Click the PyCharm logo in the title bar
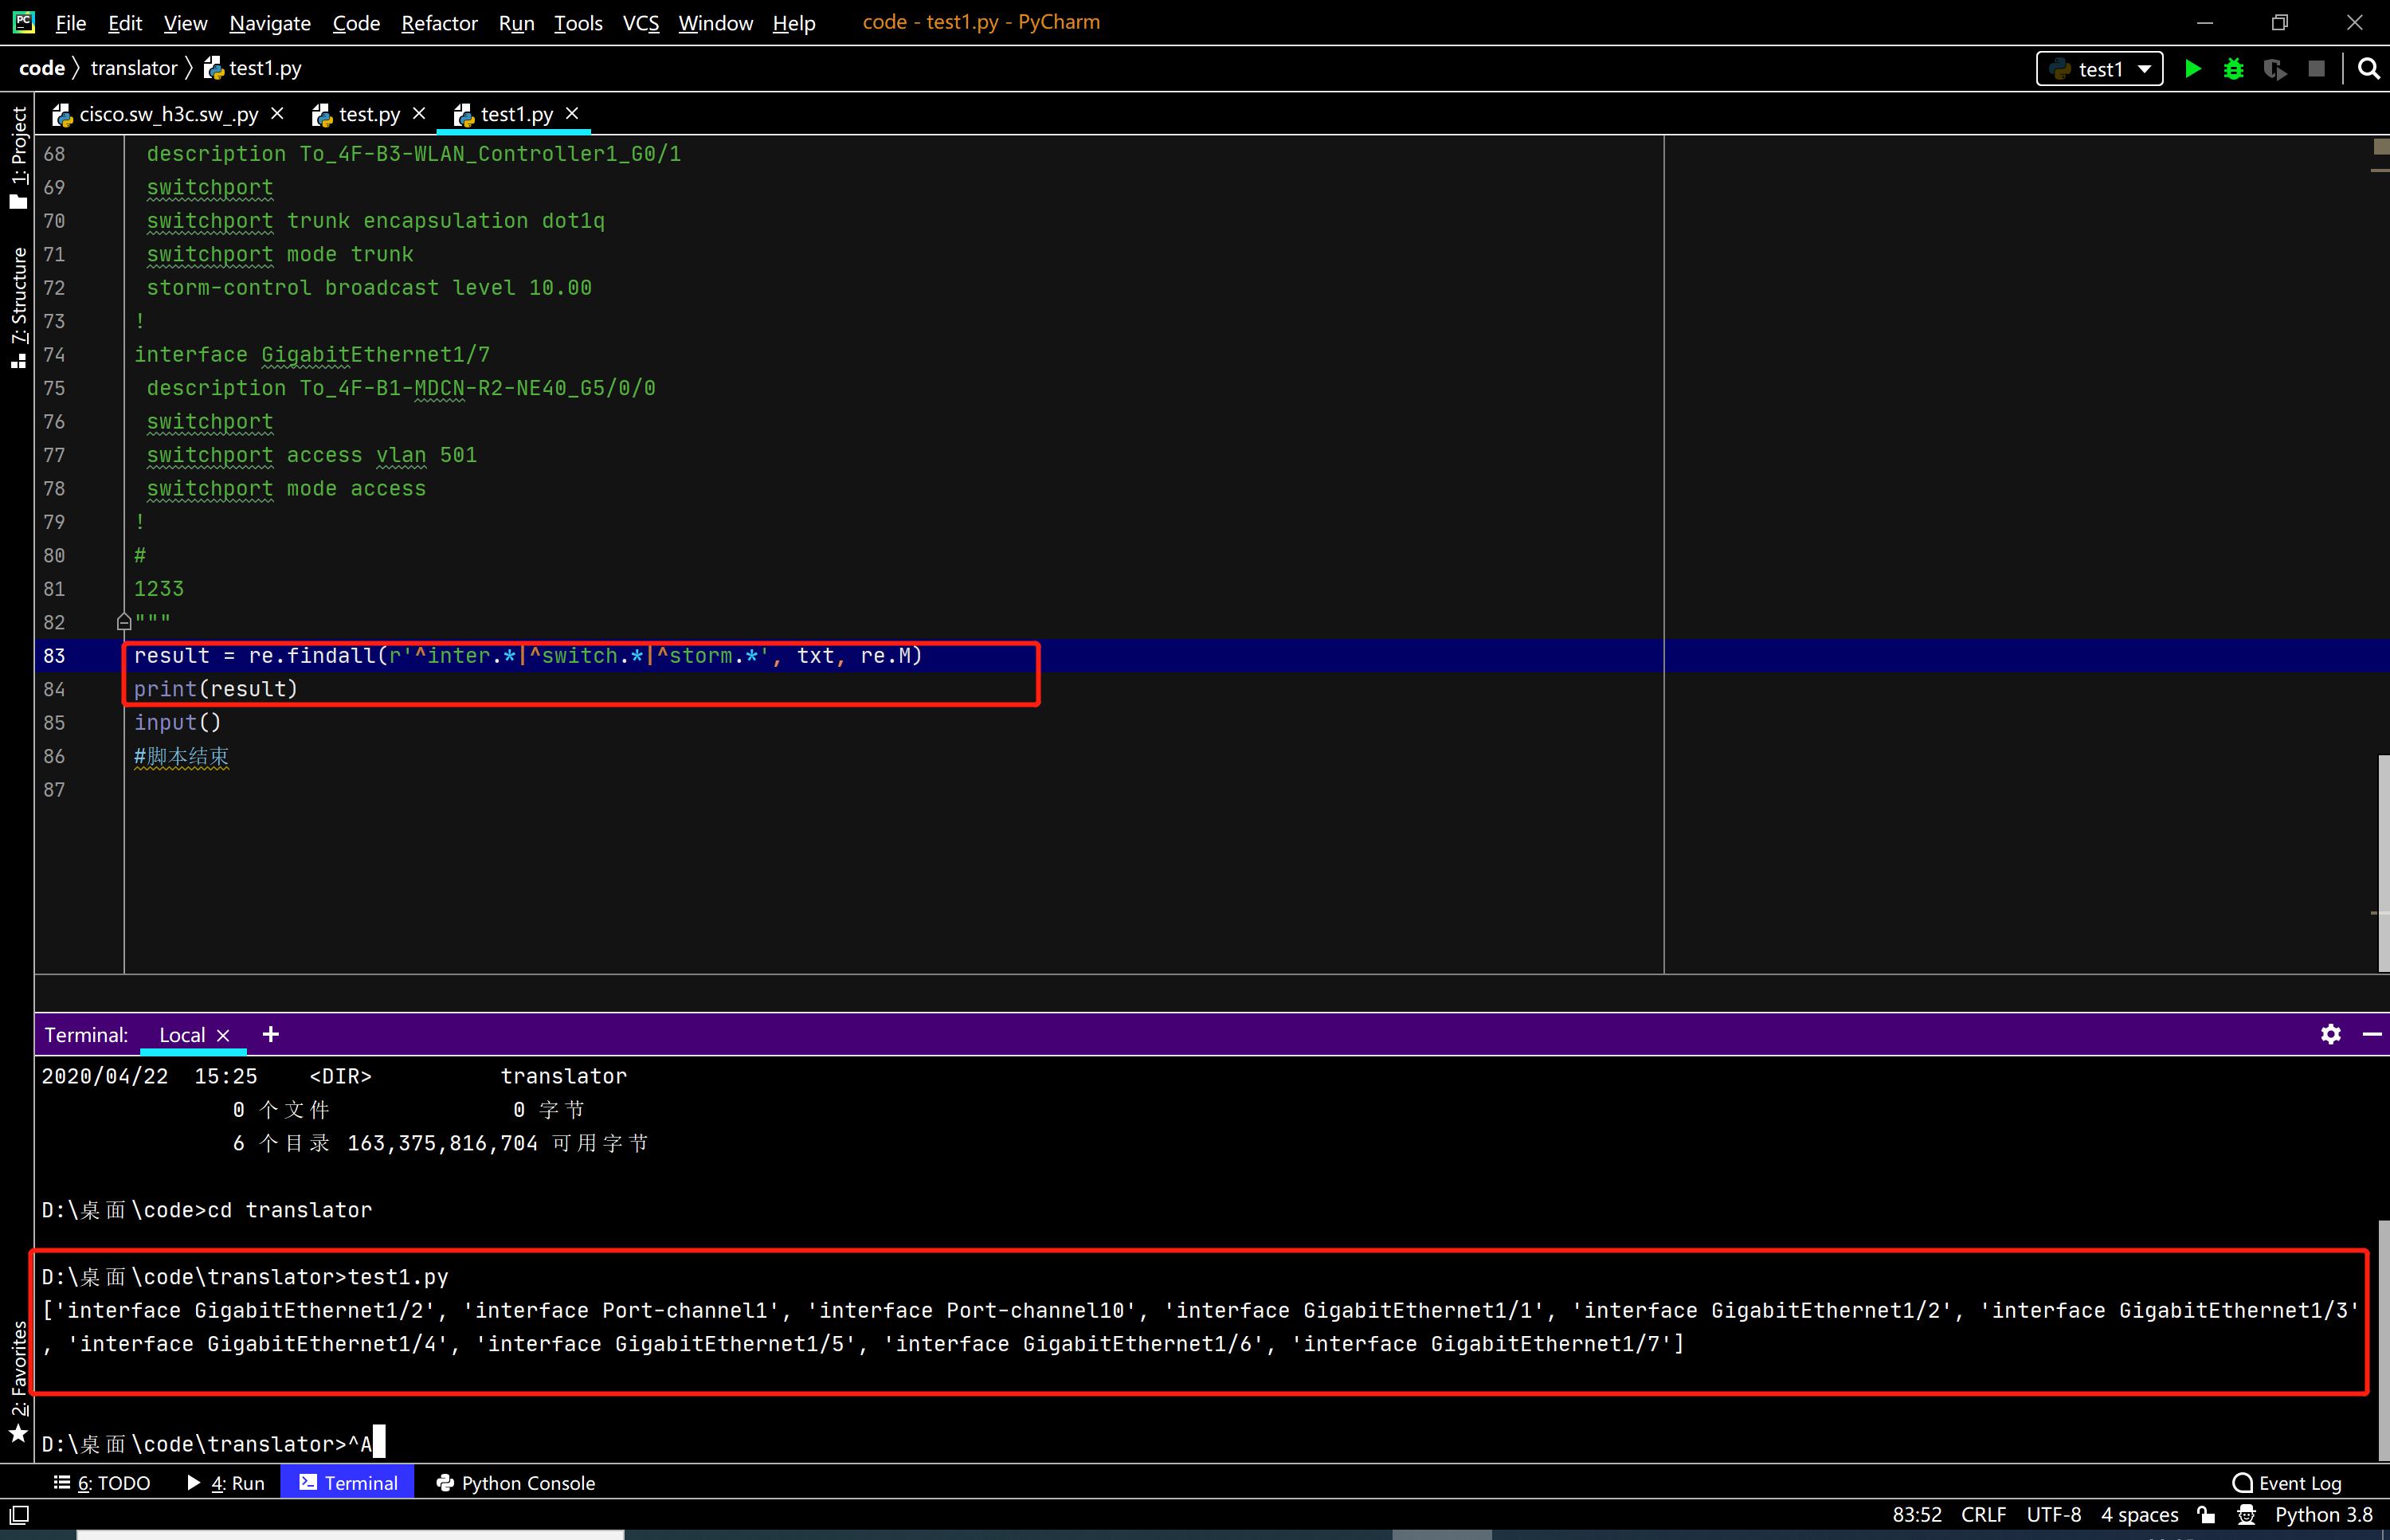Screen dimensions: 2390x1540 23,22
